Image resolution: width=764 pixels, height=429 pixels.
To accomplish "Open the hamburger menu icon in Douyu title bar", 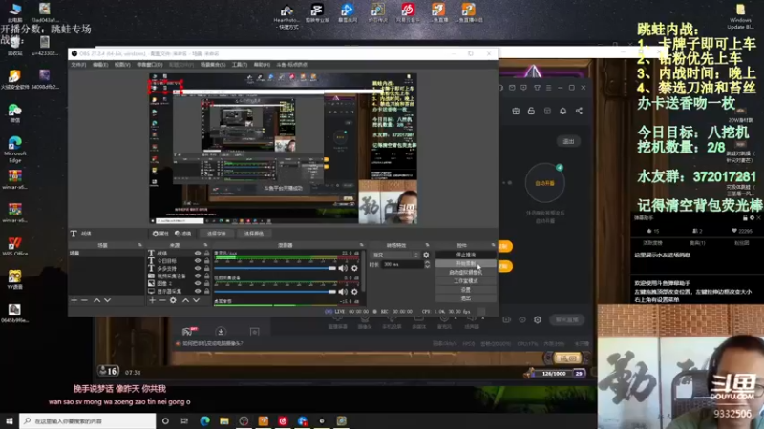I will click(x=548, y=88).
